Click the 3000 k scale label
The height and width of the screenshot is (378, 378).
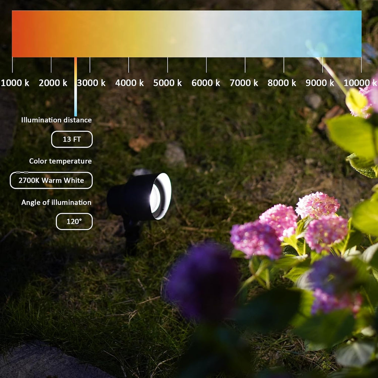tap(92, 83)
